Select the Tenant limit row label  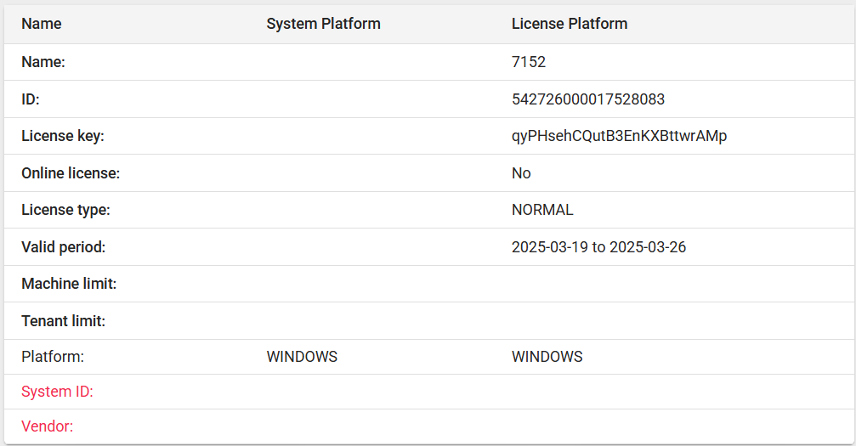(x=63, y=321)
